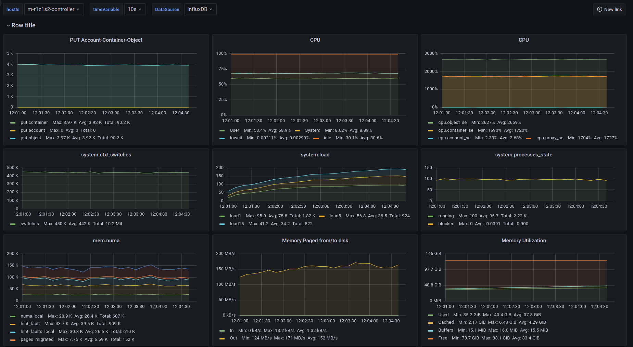Click the Row title heading text
Screen dimensions: 633x347
(23, 25)
